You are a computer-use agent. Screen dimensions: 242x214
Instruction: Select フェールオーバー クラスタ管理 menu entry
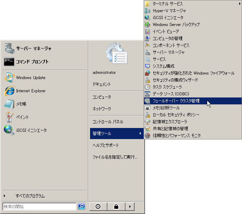(x=176, y=101)
